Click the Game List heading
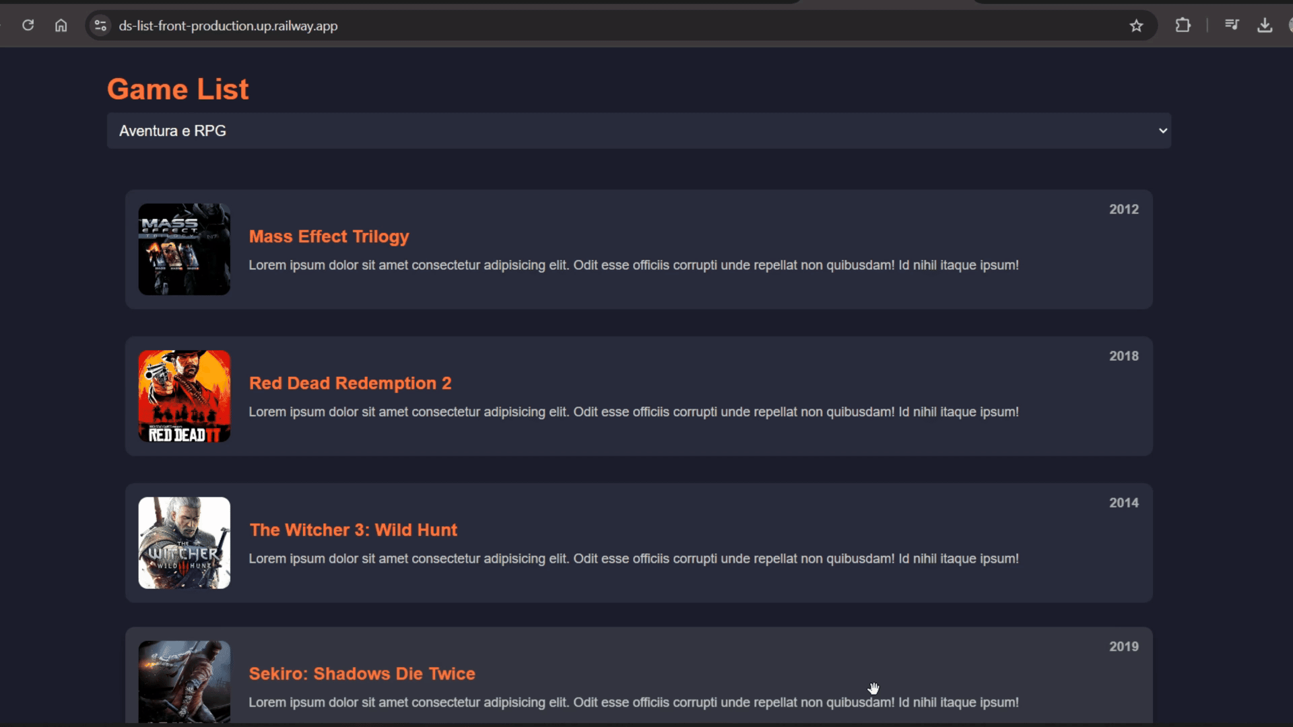Viewport: 1293px width, 727px height. [x=178, y=89]
